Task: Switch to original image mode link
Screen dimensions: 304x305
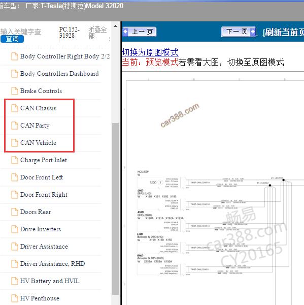Action: [150, 52]
